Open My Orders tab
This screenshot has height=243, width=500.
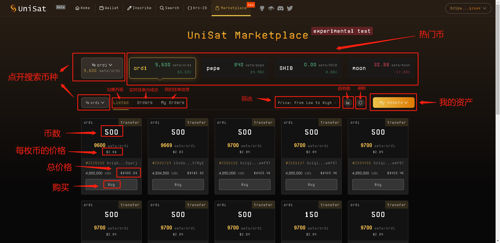tap(172, 102)
